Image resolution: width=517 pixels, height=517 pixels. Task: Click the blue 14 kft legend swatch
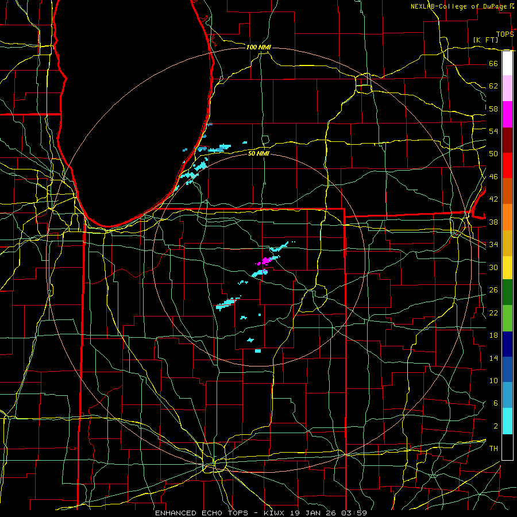[507, 369]
